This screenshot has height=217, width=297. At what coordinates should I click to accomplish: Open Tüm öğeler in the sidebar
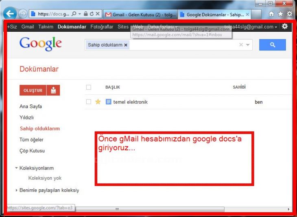[31, 140]
